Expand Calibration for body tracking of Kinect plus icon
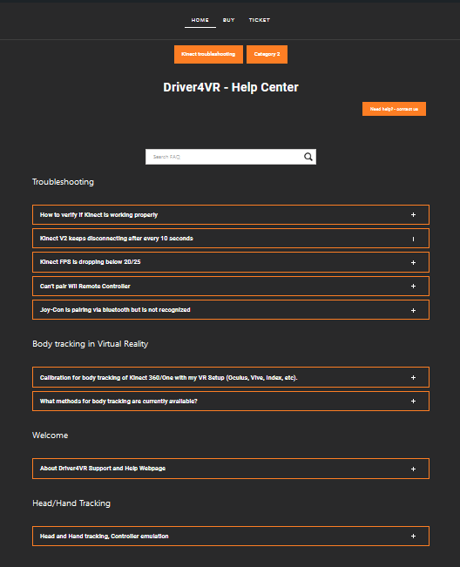The image size is (460, 567). [x=413, y=377]
